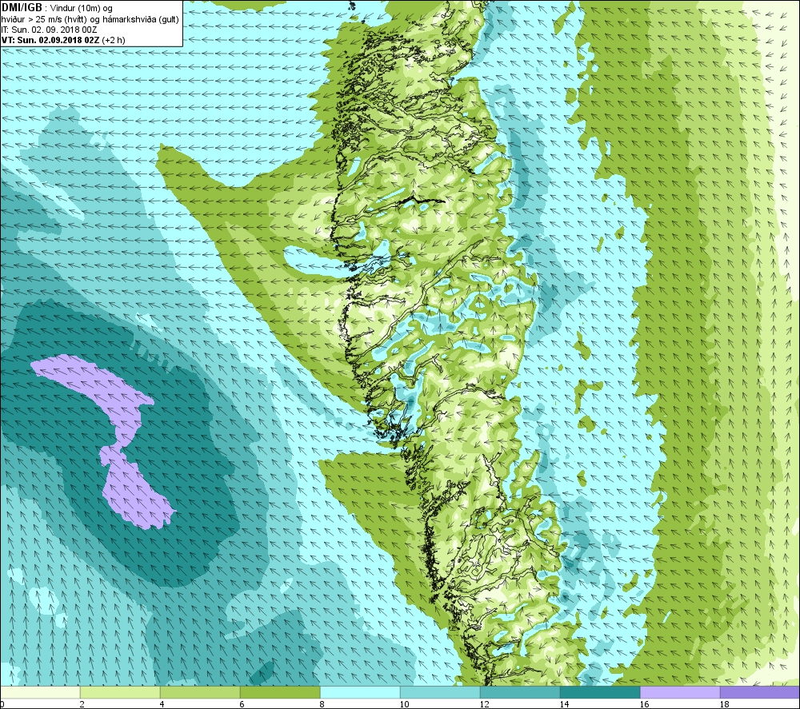Click the legend scale label "12"
The image size is (800, 709).
click(484, 704)
